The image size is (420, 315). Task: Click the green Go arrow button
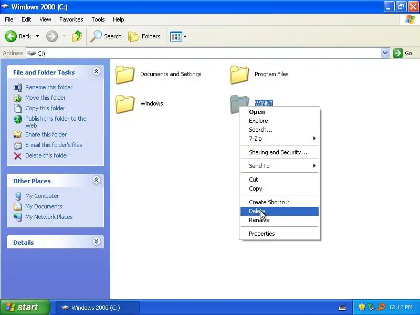pyautogui.click(x=398, y=53)
